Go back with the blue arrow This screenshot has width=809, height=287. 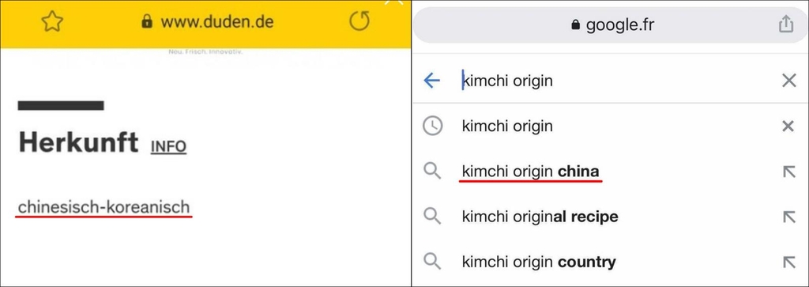431,81
